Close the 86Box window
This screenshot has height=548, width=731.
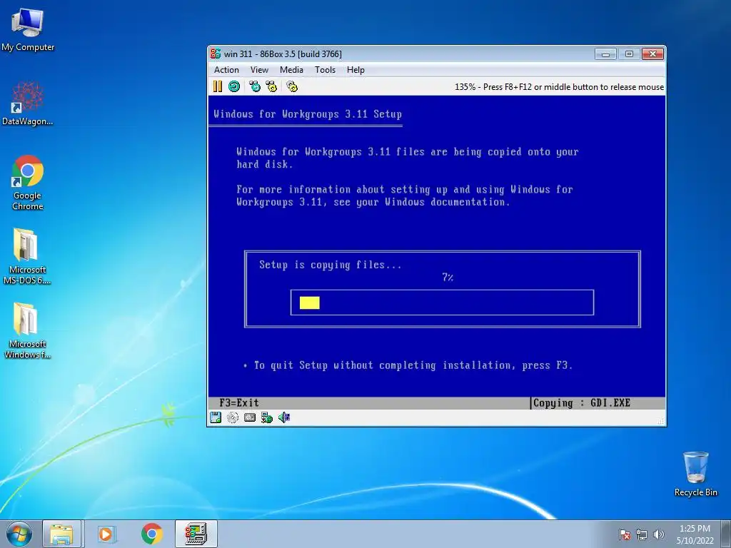tap(652, 54)
